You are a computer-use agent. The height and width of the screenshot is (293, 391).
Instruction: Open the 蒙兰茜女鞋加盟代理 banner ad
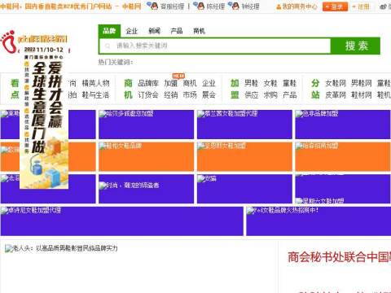tap(244, 125)
